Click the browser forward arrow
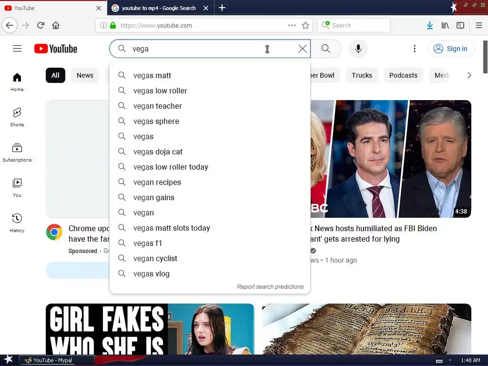Screen dimensions: 488x366 click(26, 25)
